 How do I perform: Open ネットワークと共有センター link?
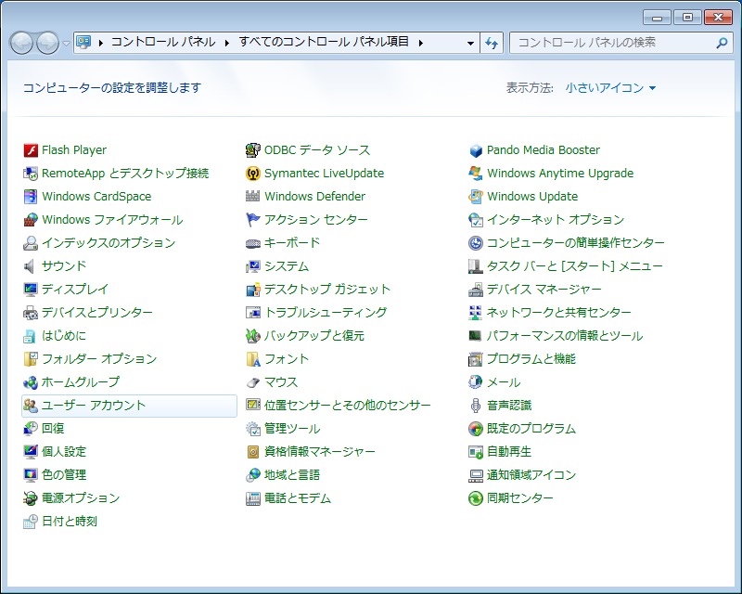point(559,313)
